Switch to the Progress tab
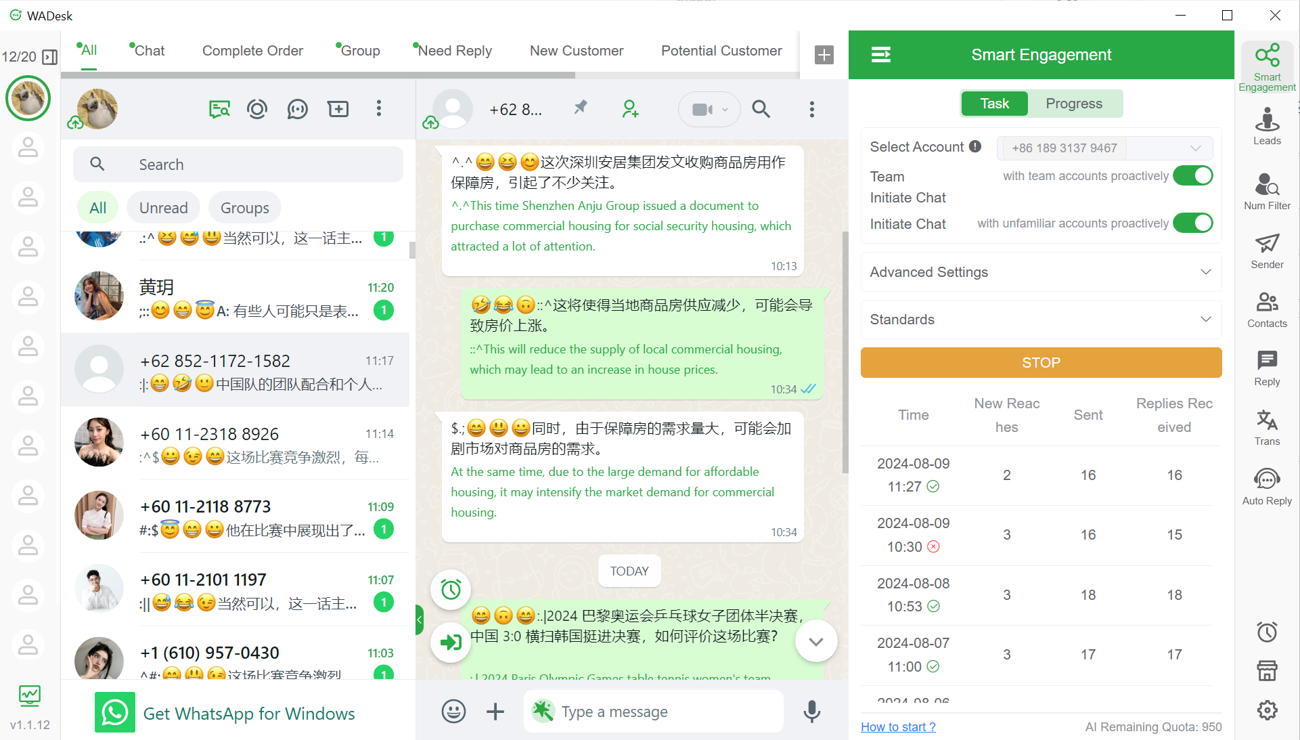Viewport: 1300px width, 740px height. click(1073, 103)
